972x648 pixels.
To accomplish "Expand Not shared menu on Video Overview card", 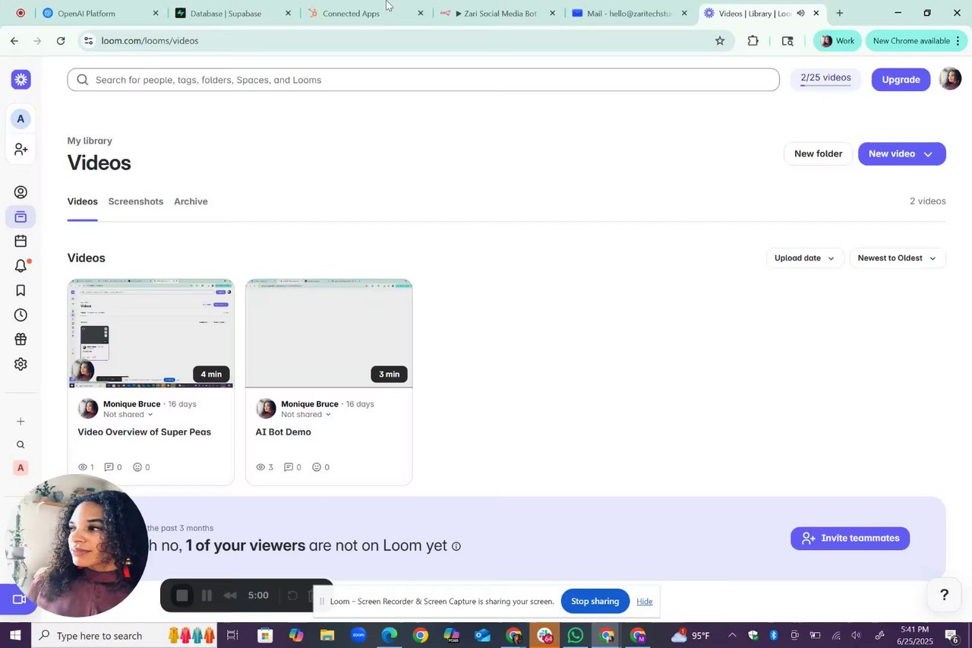I will [x=128, y=415].
